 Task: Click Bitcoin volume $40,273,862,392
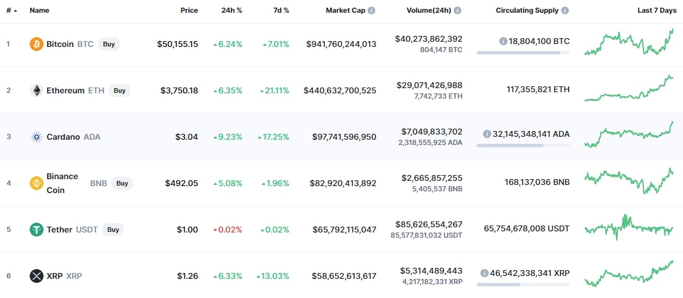click(429, 39)
